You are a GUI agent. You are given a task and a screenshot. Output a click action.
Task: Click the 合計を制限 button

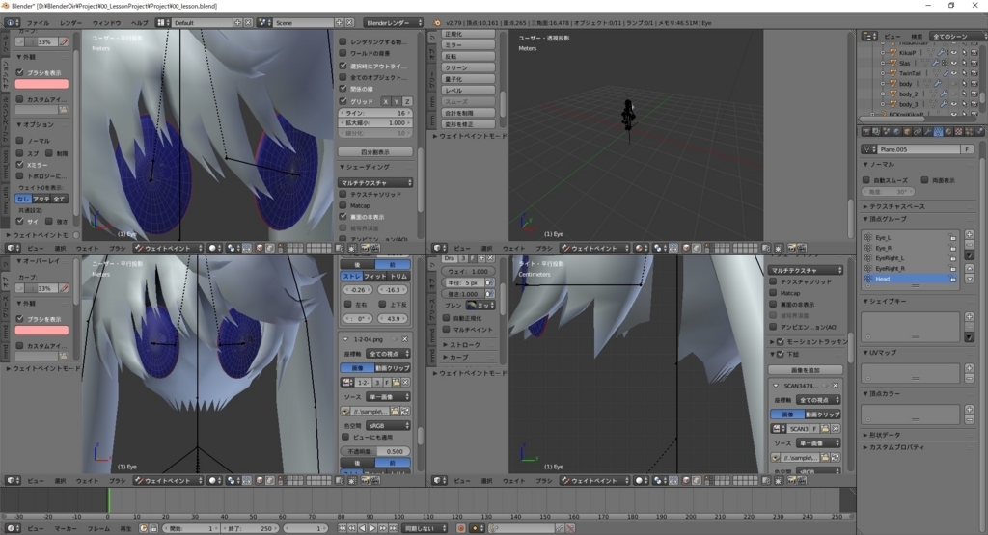(x=469, y=113)
